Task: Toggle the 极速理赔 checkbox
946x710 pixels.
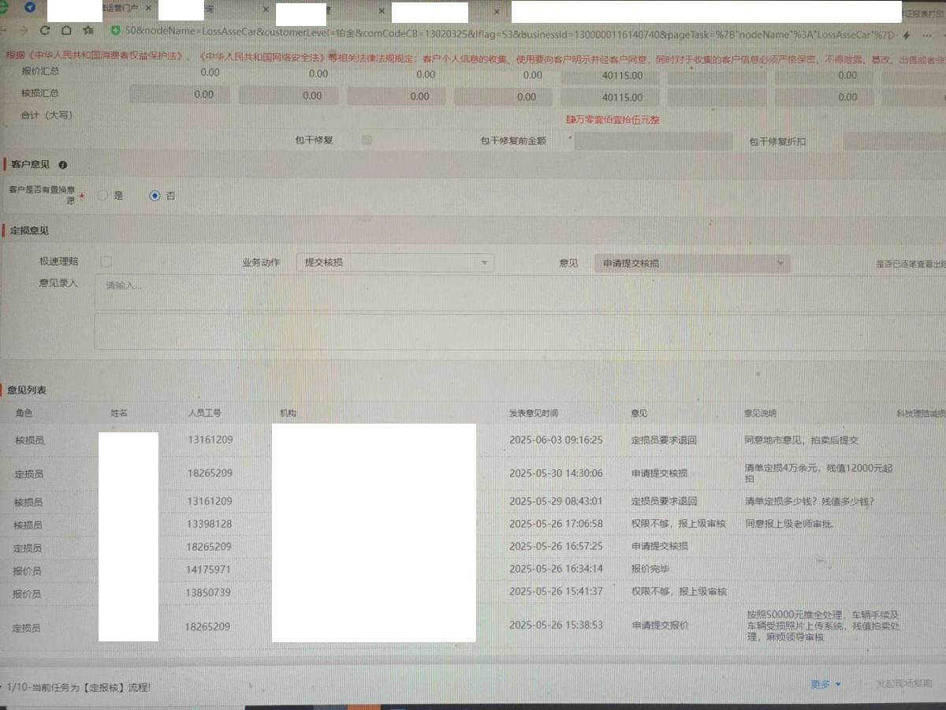Action: [106, 261]
